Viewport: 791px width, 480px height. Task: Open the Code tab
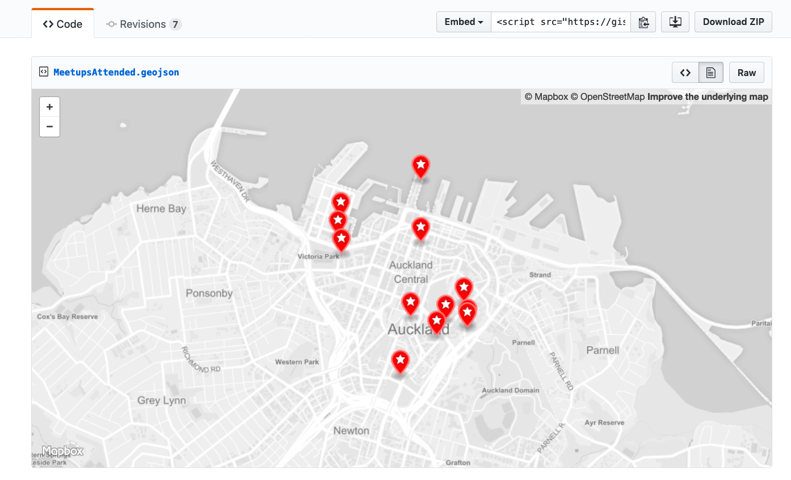click(62, 24)
